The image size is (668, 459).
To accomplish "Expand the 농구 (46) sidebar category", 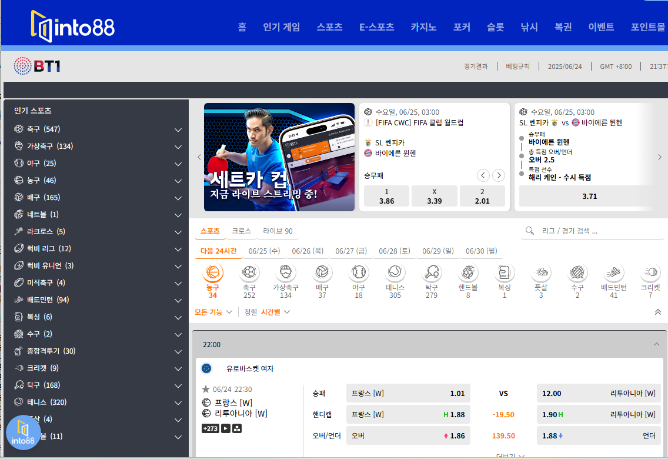I will click(x=178, y=181).
